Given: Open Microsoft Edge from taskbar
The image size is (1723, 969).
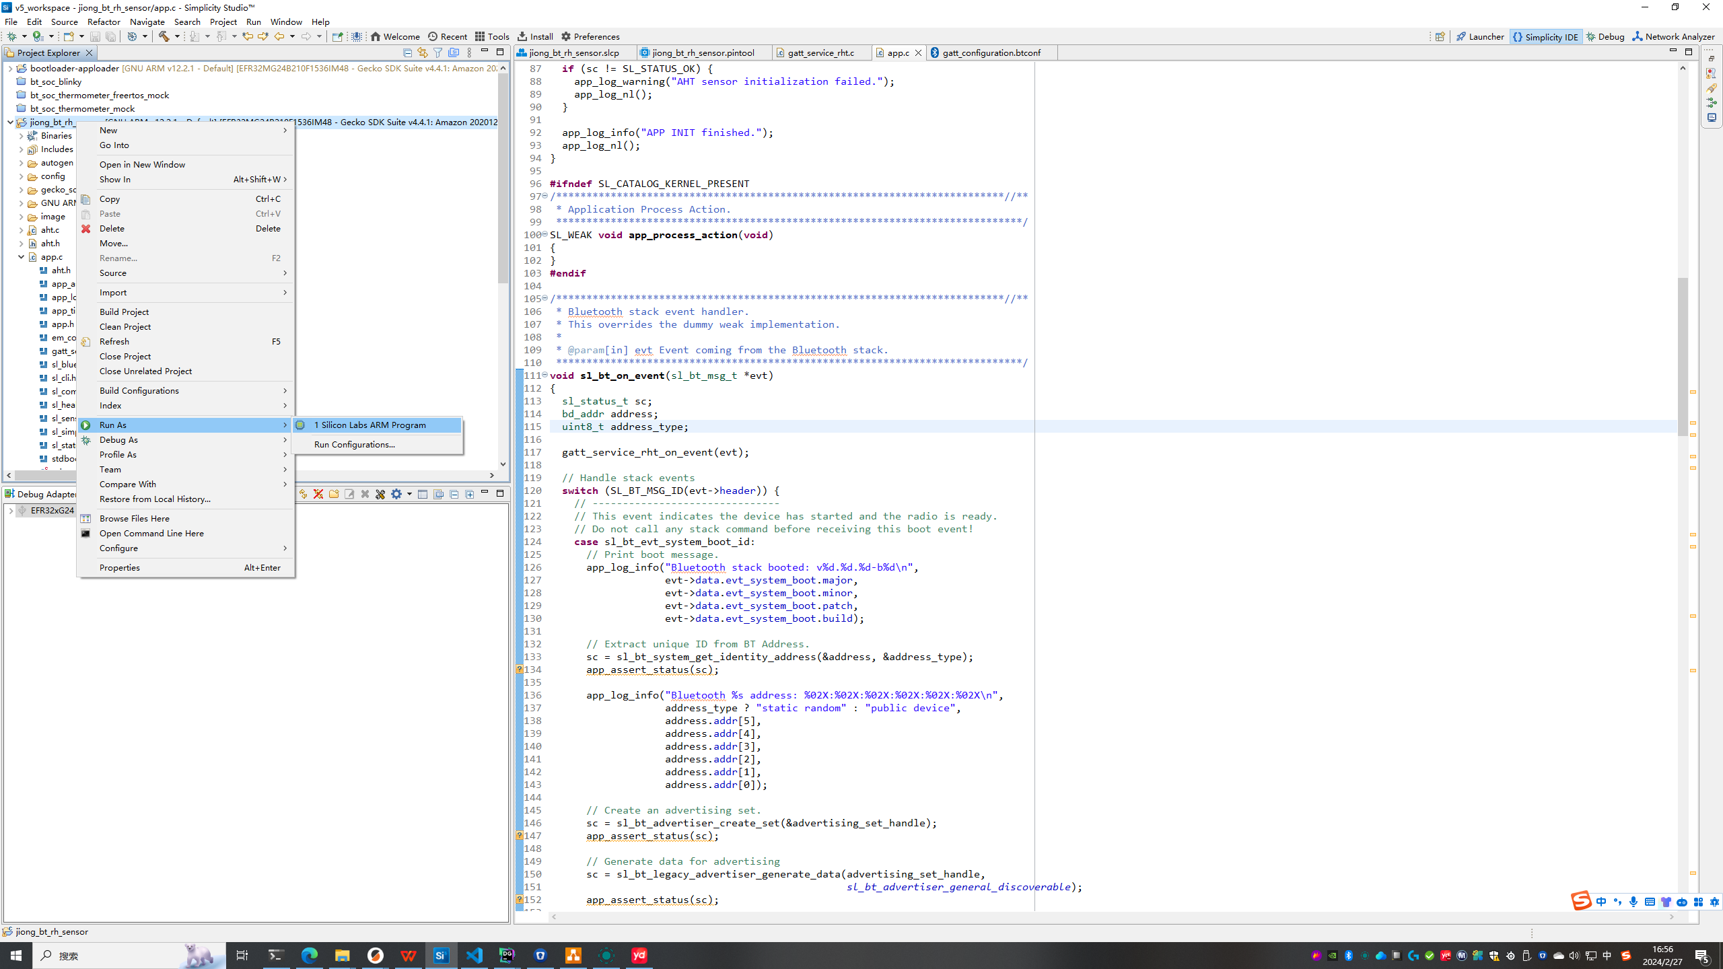Looking at the screenshot, I should (309, 955).
